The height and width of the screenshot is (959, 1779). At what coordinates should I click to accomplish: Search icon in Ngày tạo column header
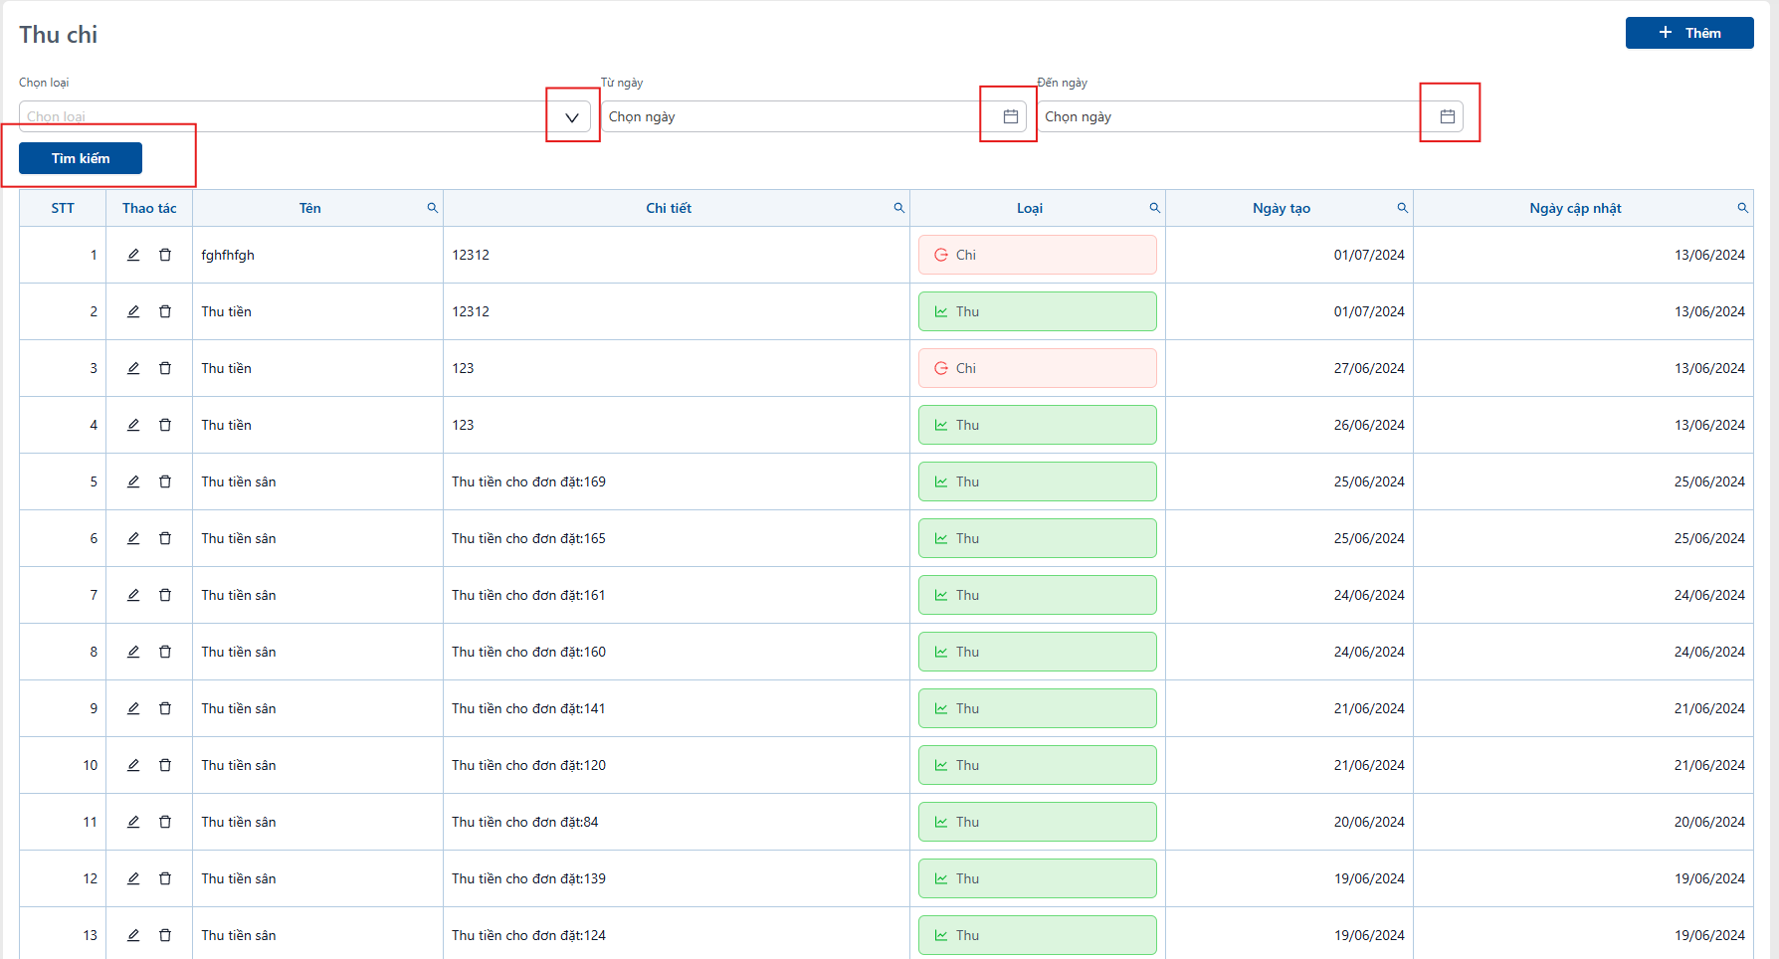(1403, 208)
